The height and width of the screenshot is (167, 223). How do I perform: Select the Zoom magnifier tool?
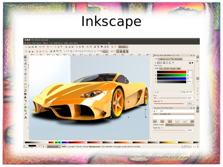pos(25,67)
